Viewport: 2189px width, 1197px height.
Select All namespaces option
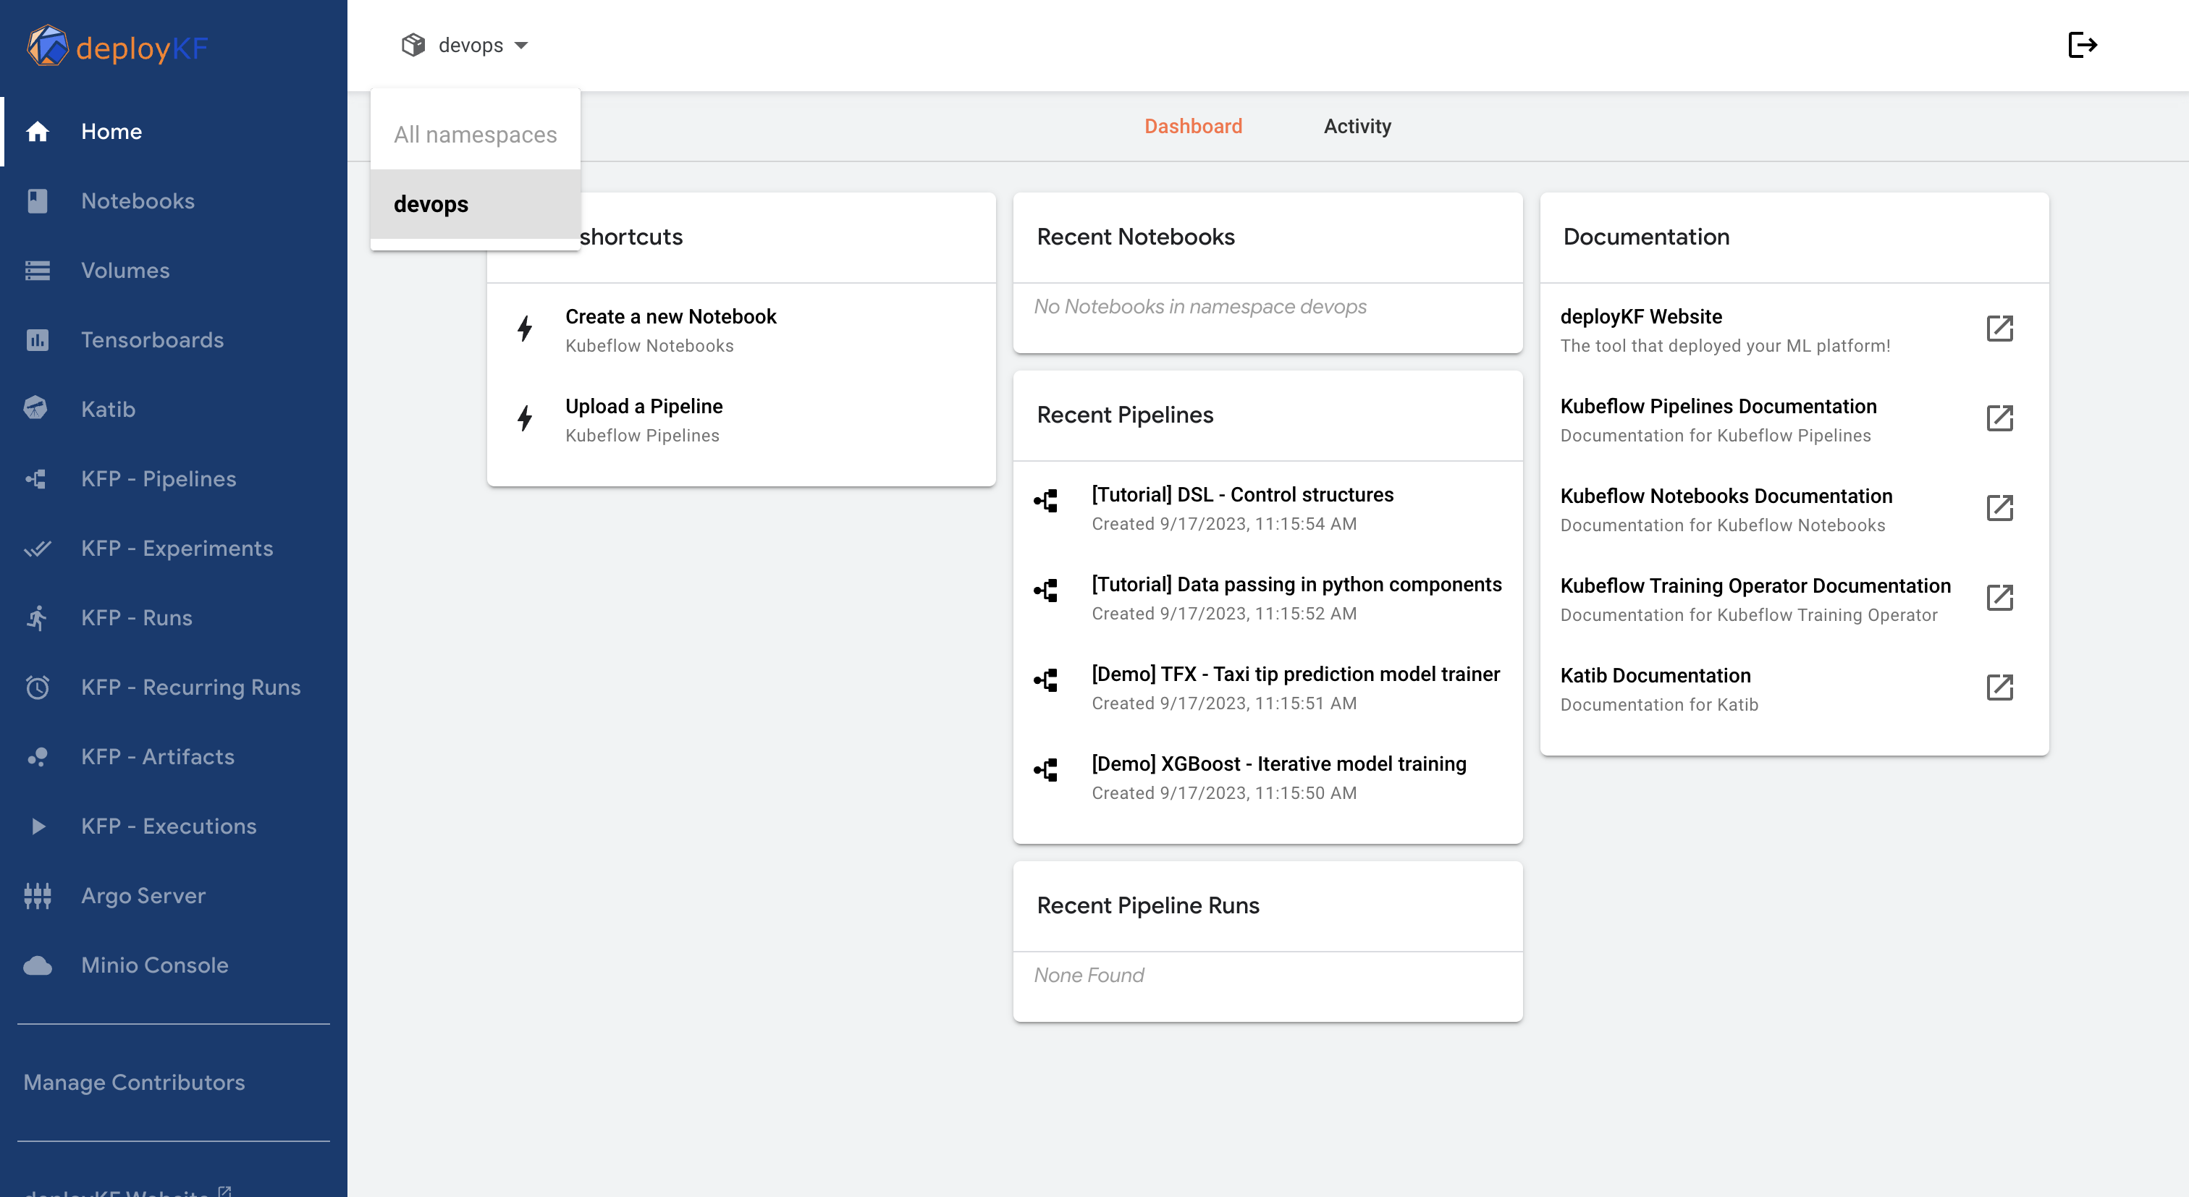(475, 134)
